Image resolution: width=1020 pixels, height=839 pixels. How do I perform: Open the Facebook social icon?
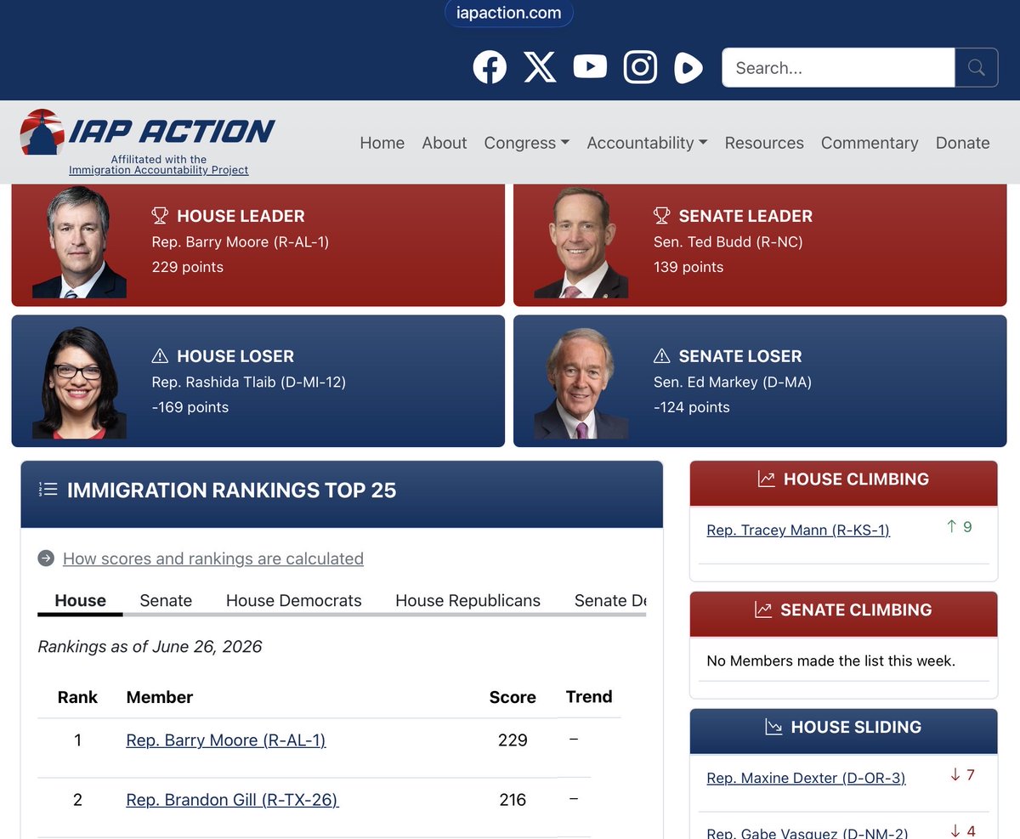point(490,68)
